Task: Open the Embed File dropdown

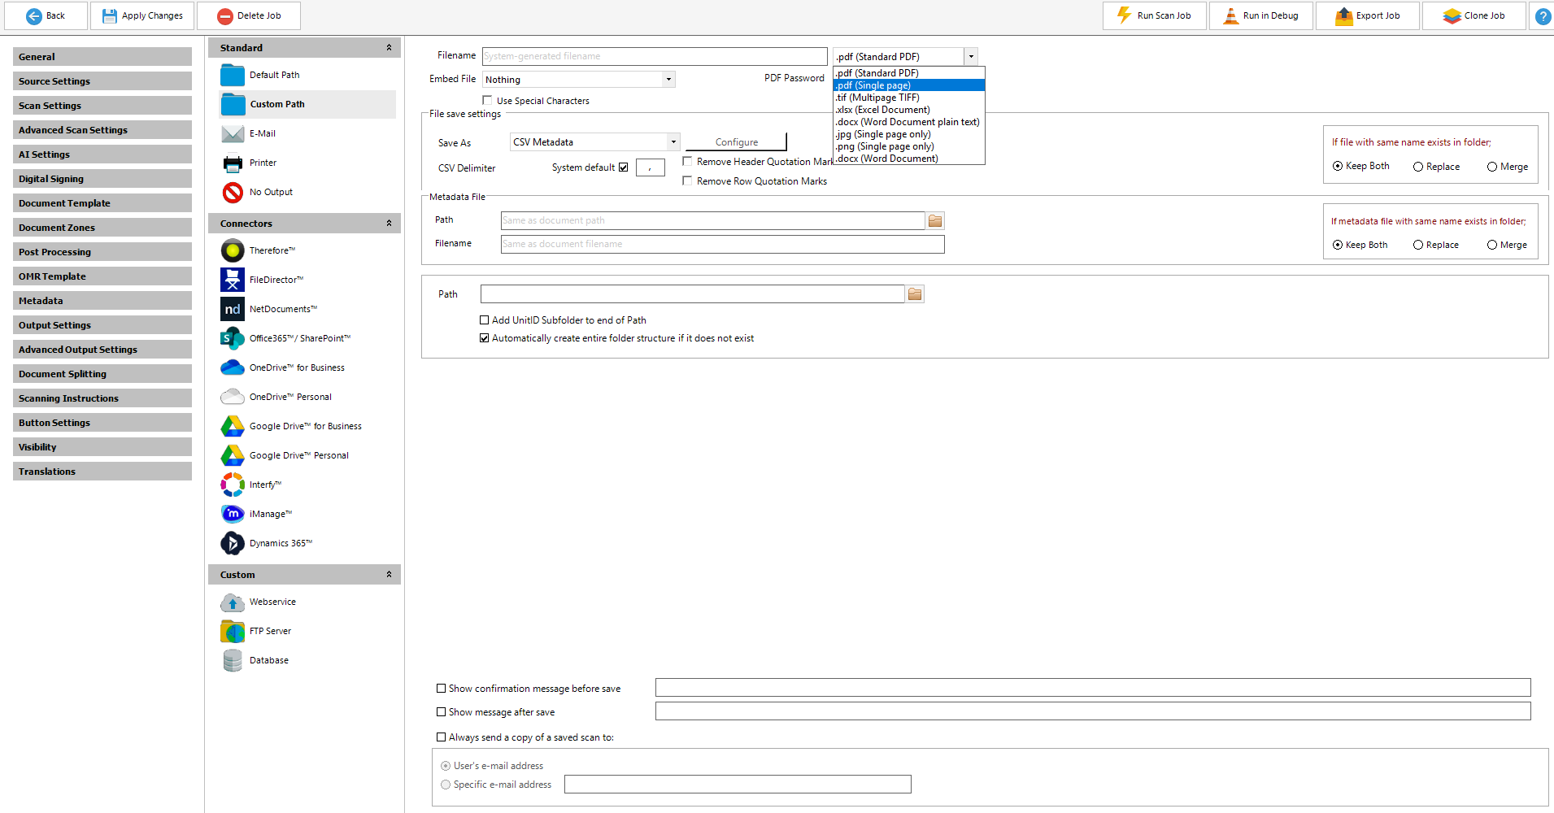Action: click(x=668, y=80)
